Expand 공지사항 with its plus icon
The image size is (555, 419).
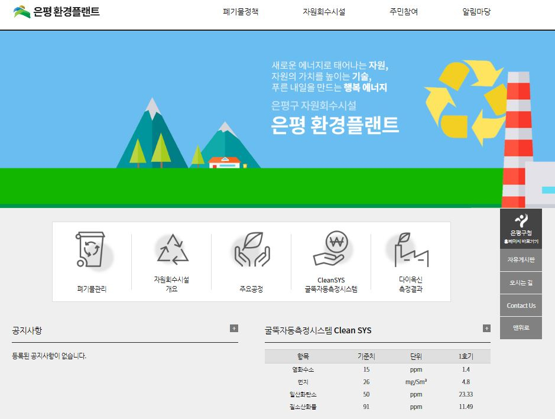click(234, 329)
